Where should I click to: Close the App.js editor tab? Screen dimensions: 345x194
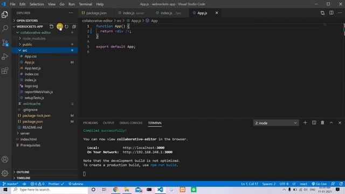(x=217, y=13)
